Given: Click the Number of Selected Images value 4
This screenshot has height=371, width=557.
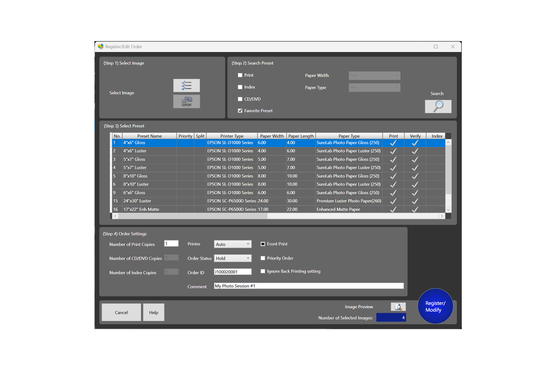Looking at the screenshot, I should click(x=391, y=318).
